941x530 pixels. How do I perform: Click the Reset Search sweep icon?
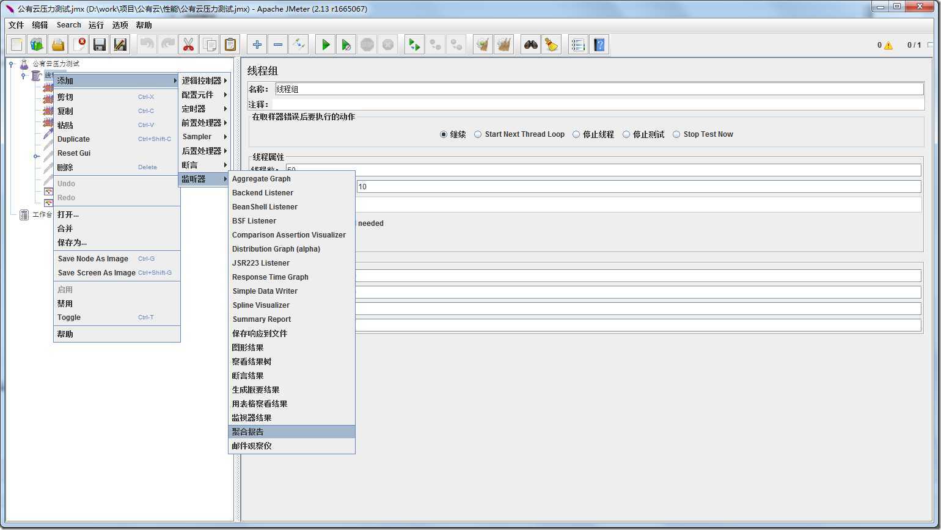pyautogui.click(x=552, y=45)
